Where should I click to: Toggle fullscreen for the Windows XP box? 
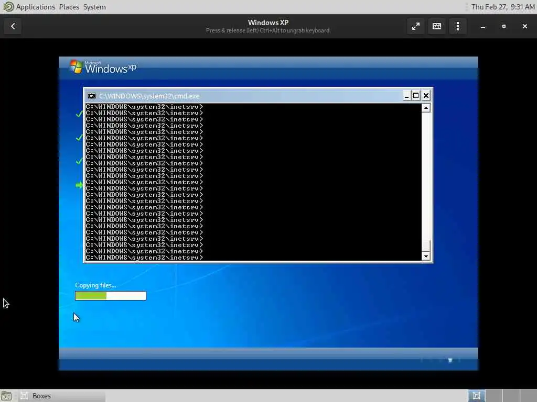tap(416, 26)
